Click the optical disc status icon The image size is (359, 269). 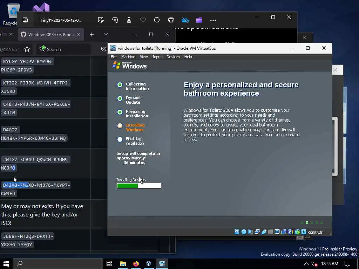(x=244, y=232)
